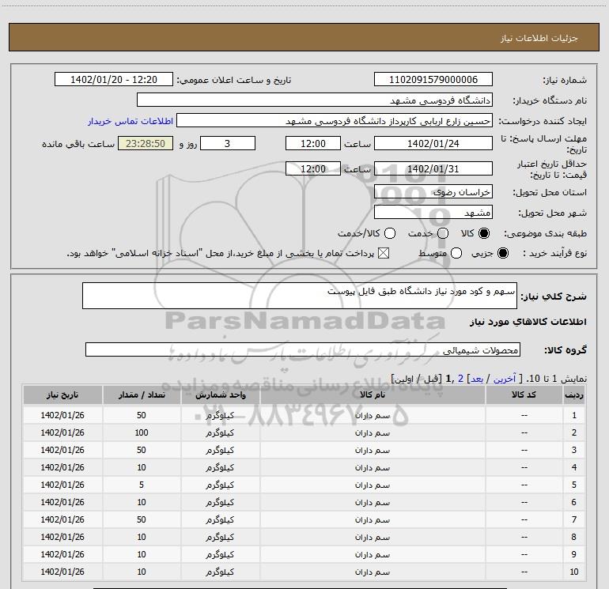
Task: Click the گروه کالا field محصولات شیمیائی
Action: (x=303, y=349)
